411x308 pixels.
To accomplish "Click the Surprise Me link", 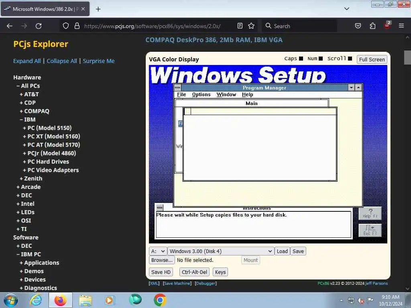I will coord(99,61).
